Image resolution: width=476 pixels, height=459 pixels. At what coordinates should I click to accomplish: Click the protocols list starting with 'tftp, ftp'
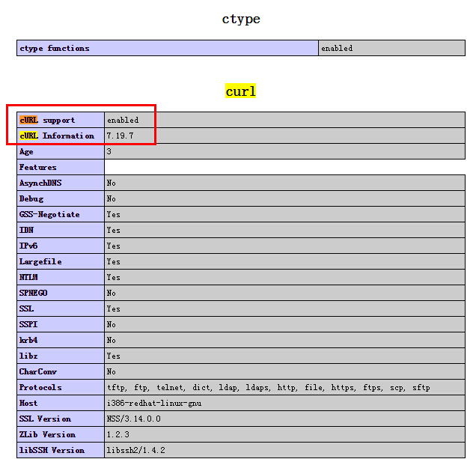click(269, 388)
